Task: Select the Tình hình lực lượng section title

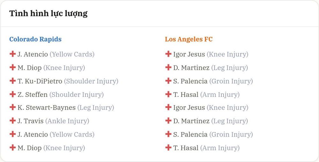Action: pos(48,14)
